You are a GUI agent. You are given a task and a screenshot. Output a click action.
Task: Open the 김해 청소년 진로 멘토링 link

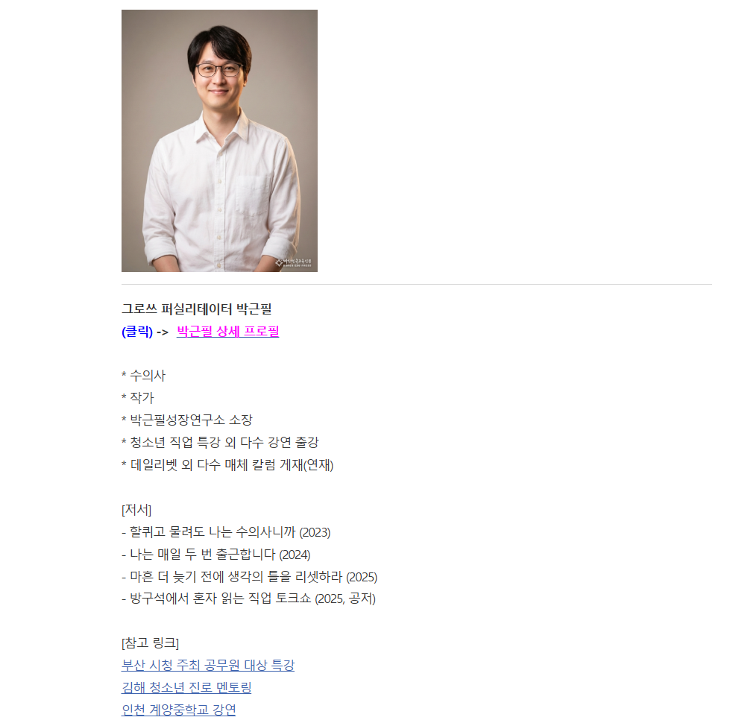pyautogui.click(x=186, y=687)
